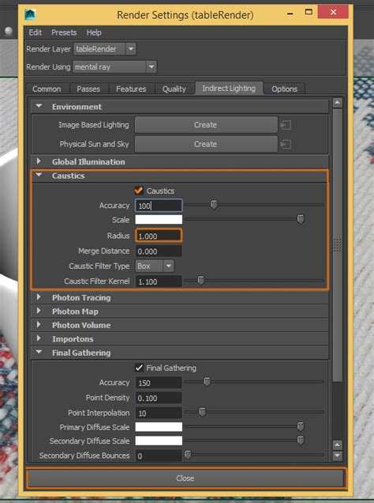This screenshot has width=374, height=503.
Task: Disable the Caustics checkbox
Action: tap(139, 191)
